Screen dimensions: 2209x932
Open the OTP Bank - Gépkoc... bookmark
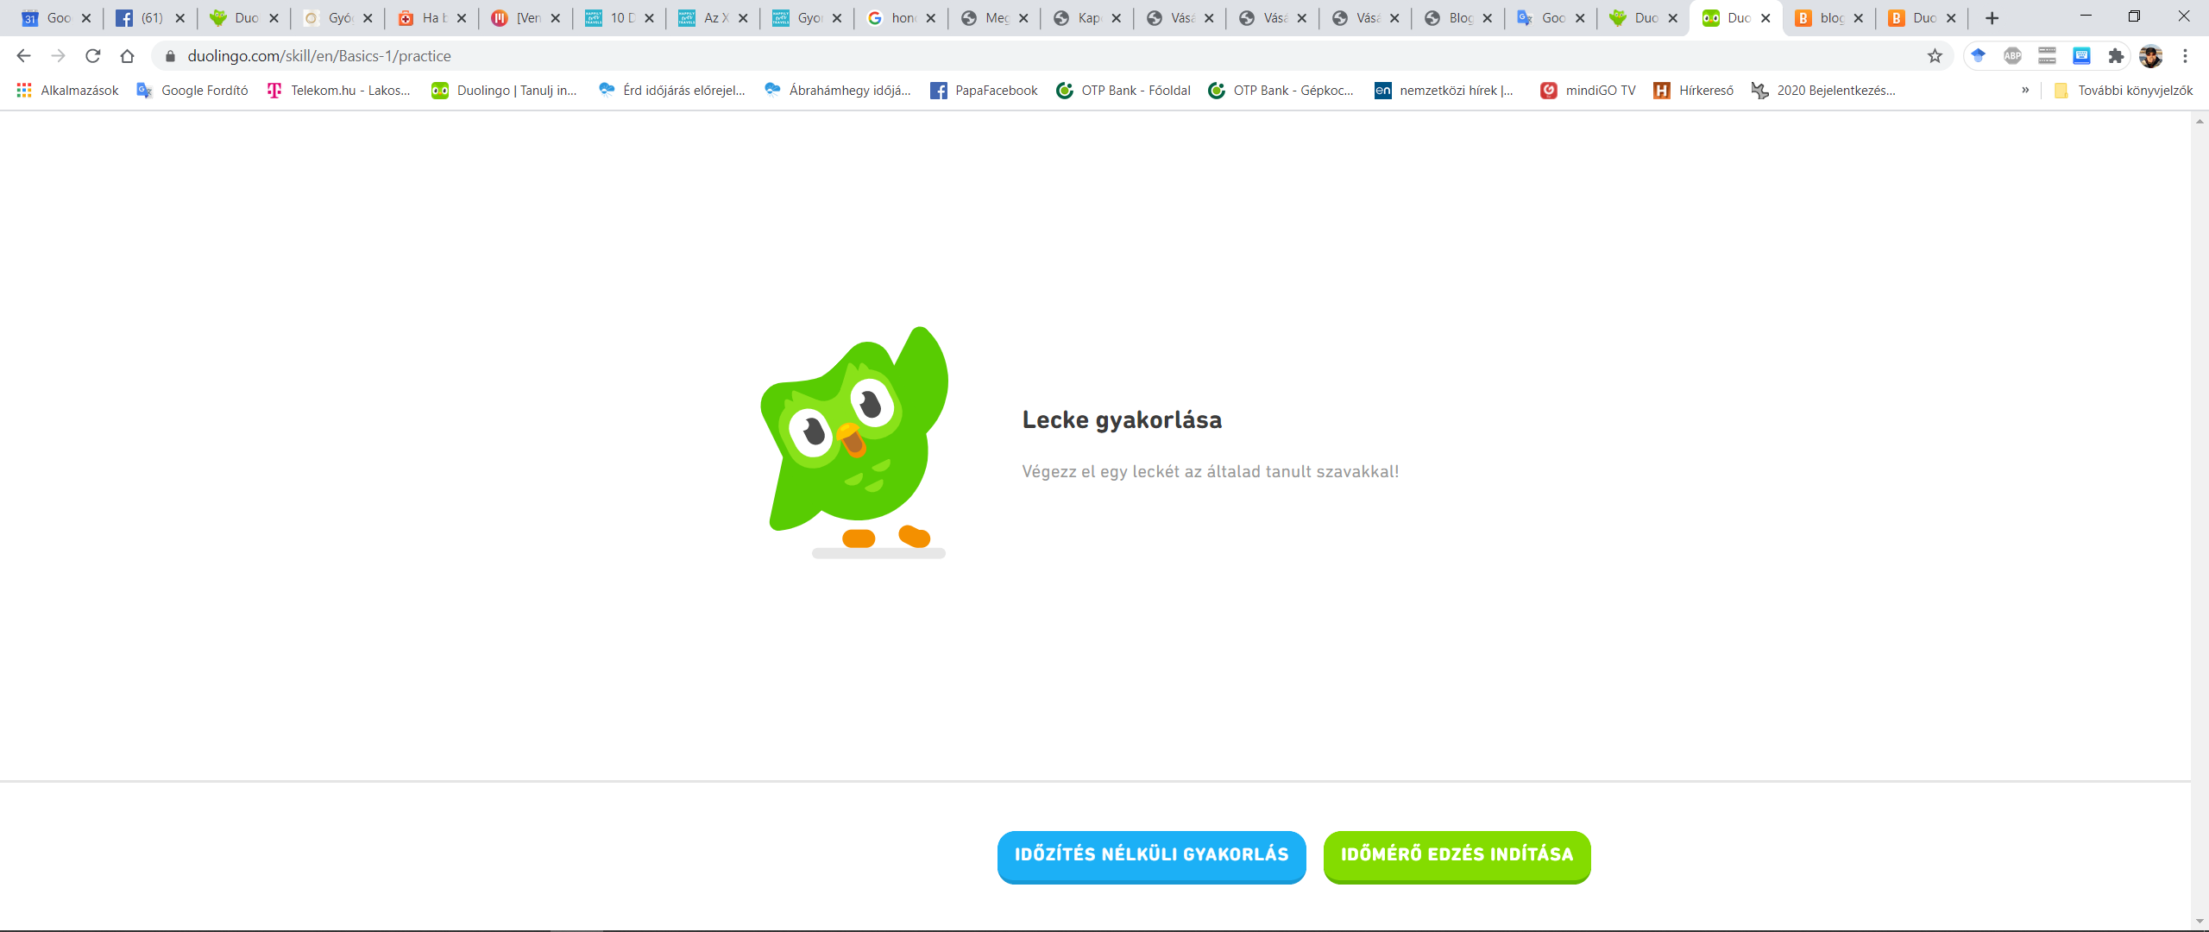[x=1281, y=91]
